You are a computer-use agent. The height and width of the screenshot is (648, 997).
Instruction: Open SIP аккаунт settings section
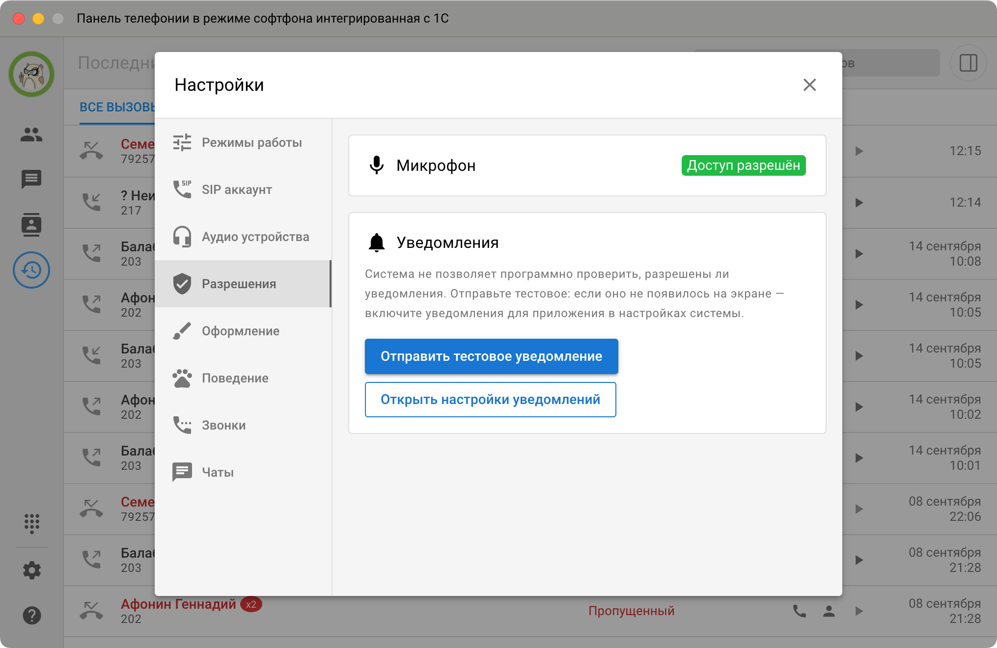coord(243,189)
